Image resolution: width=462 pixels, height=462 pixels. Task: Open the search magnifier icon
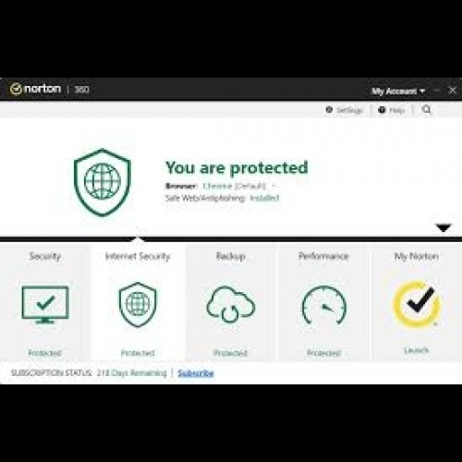click(x=427, y=109)
